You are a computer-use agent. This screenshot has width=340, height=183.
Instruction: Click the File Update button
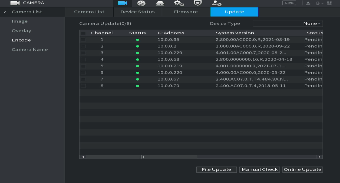(x=216, y=169)
